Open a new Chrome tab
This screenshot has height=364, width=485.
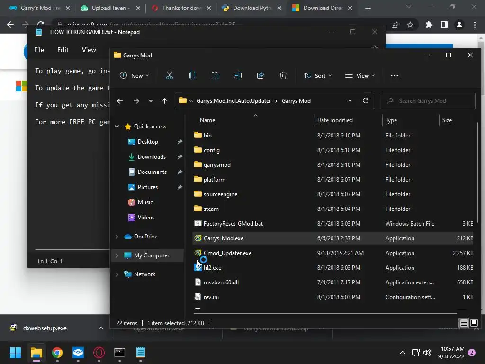[368, 8]
